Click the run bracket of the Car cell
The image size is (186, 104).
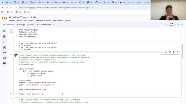point(11,99)
